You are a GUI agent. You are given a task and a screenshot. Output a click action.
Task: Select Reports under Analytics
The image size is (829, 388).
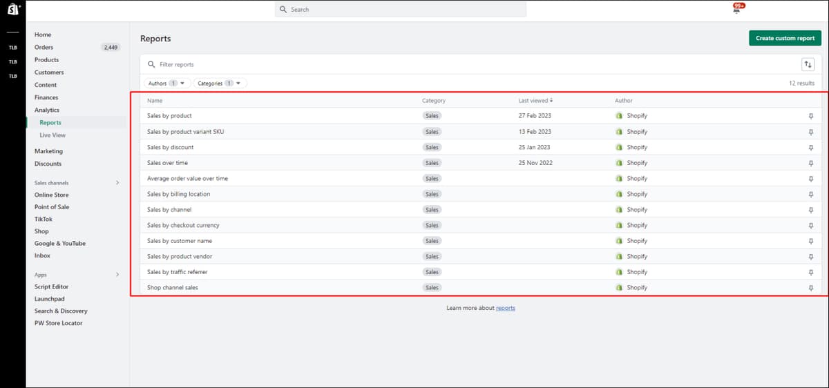(x=50, y=122)
